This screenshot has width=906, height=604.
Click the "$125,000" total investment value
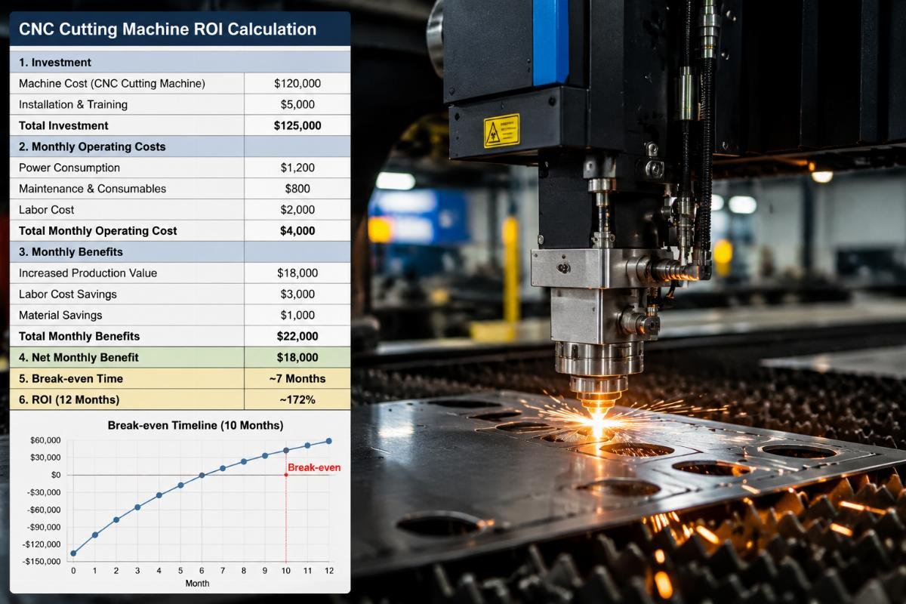point(297,125)
